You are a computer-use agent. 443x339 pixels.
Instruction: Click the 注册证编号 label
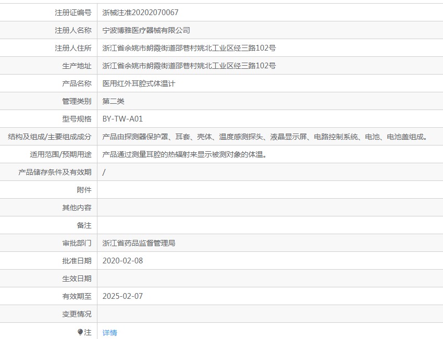point(73,13)
